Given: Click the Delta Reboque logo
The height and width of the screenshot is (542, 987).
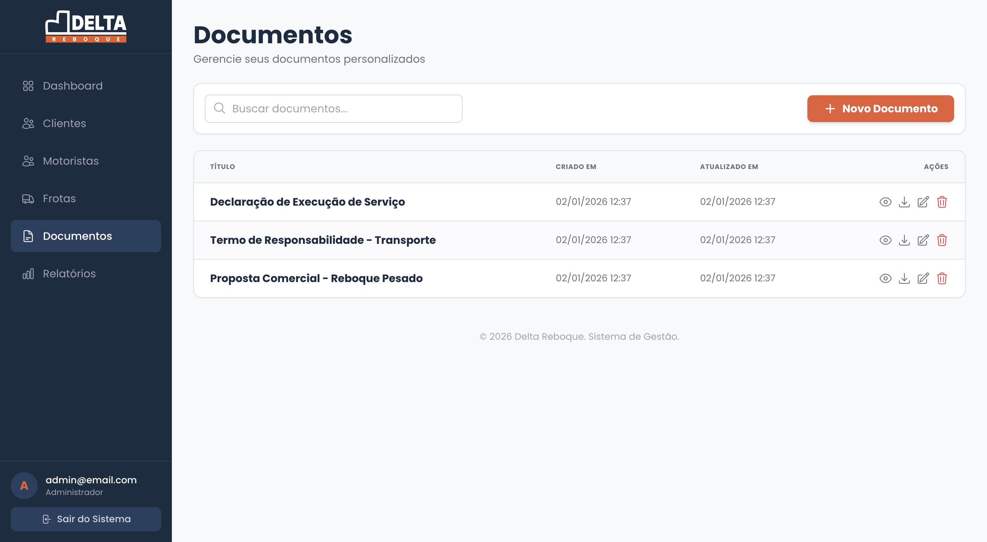Looking at the screenshot, I should (86, 26).
